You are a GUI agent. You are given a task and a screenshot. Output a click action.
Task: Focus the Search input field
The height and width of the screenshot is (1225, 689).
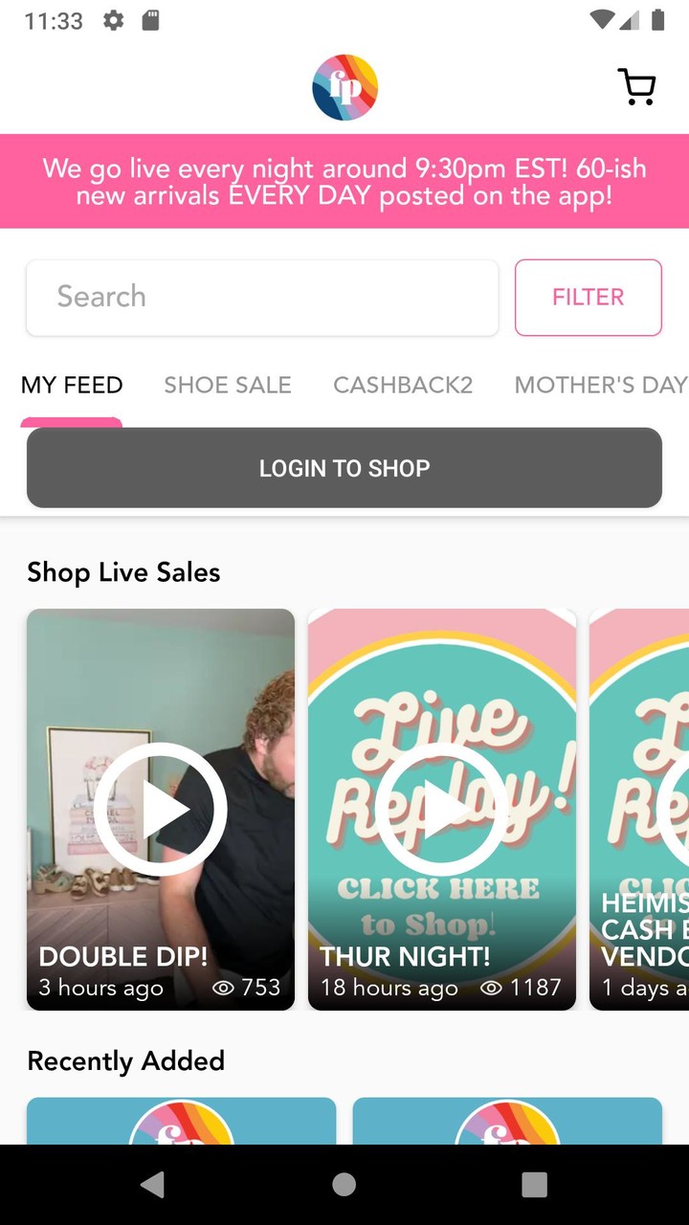[x=262, y=298]
